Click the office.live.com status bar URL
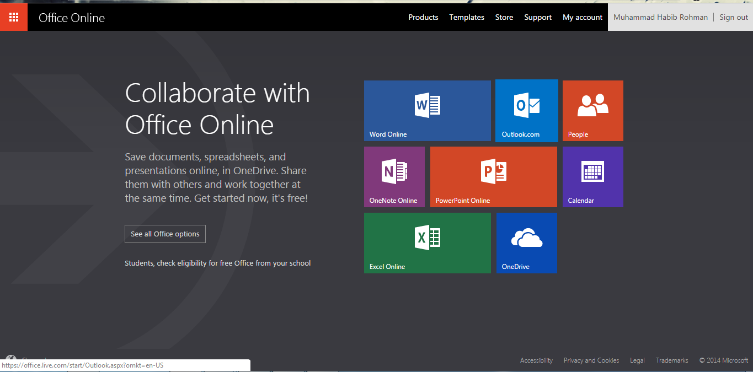Image resolution: width=753 pixels, height=372 pixels. (83, 365)
